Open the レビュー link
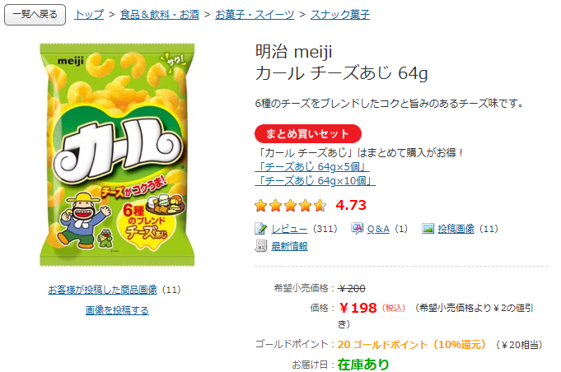561x372 pixels. point(289,229)
